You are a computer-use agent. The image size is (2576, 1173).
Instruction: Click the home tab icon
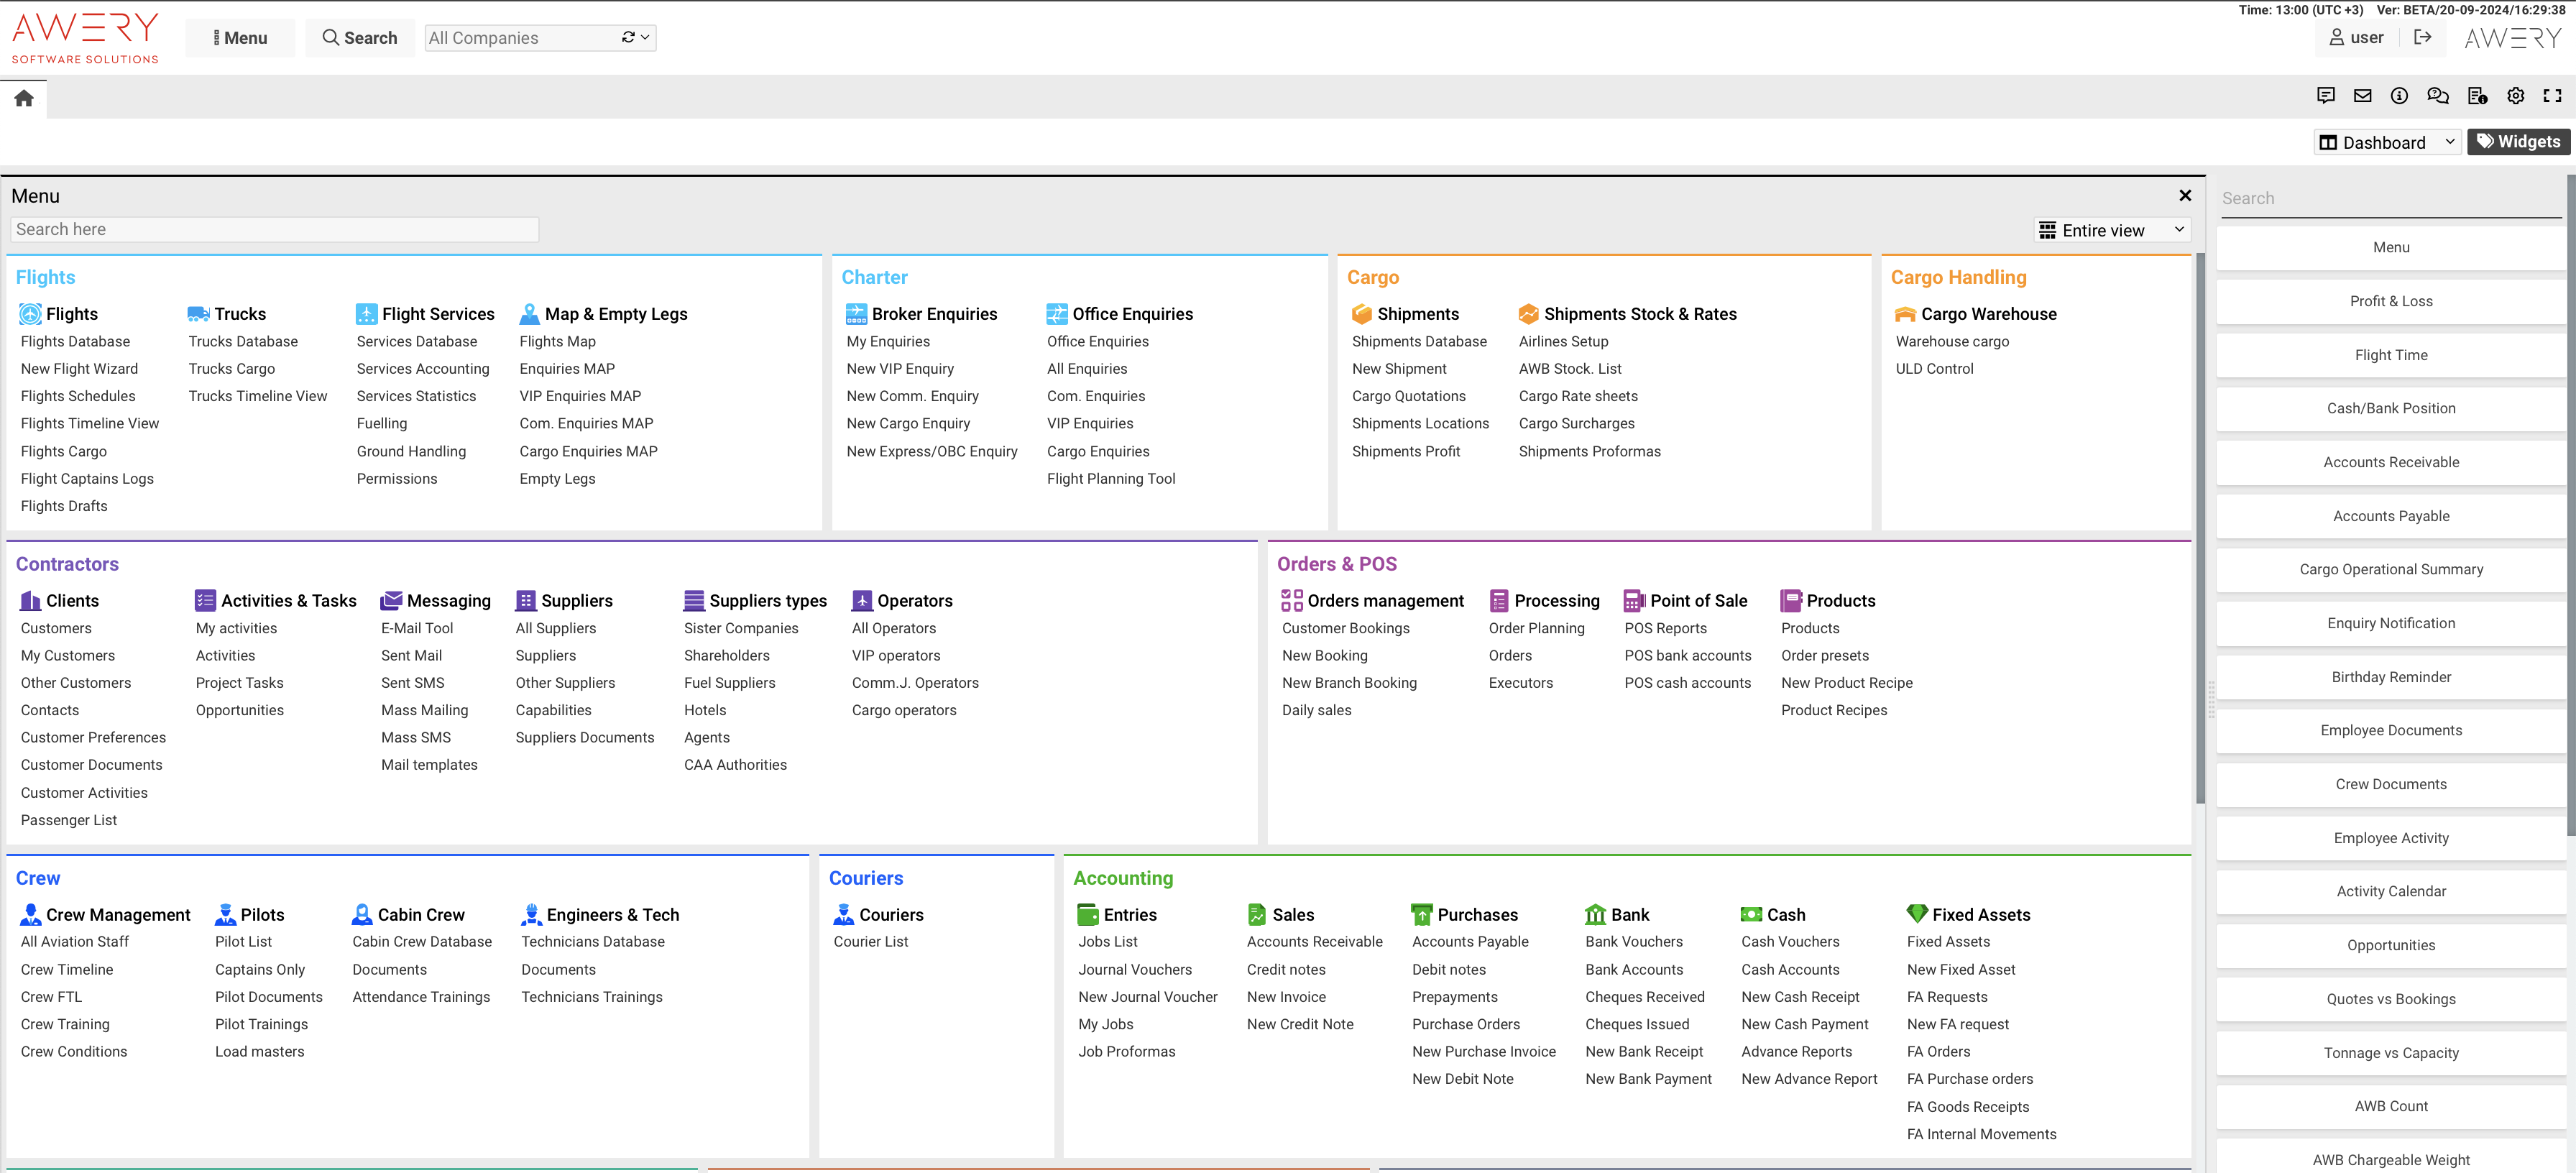coord(24,98)
